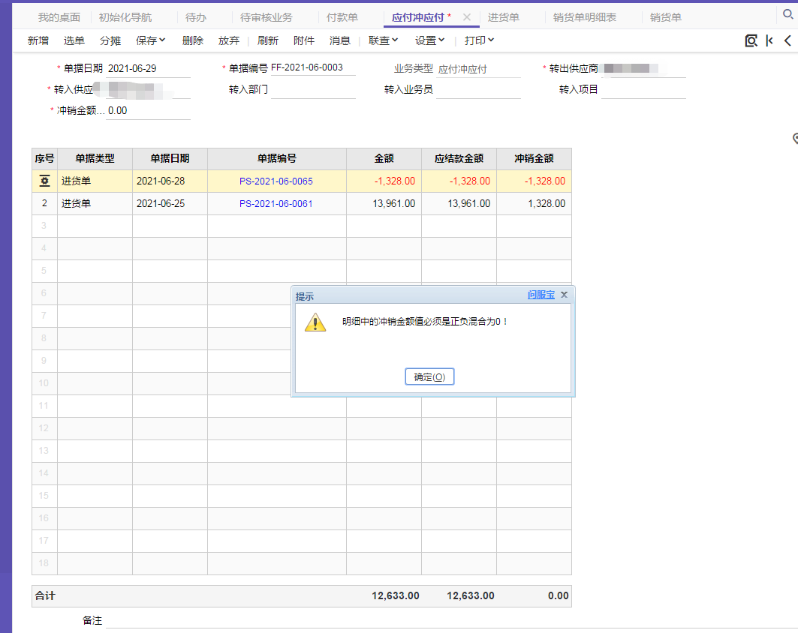This screenshot has height=633, width=798.
Task: Click the 单据类型 column header
Action: pos(95,159)
